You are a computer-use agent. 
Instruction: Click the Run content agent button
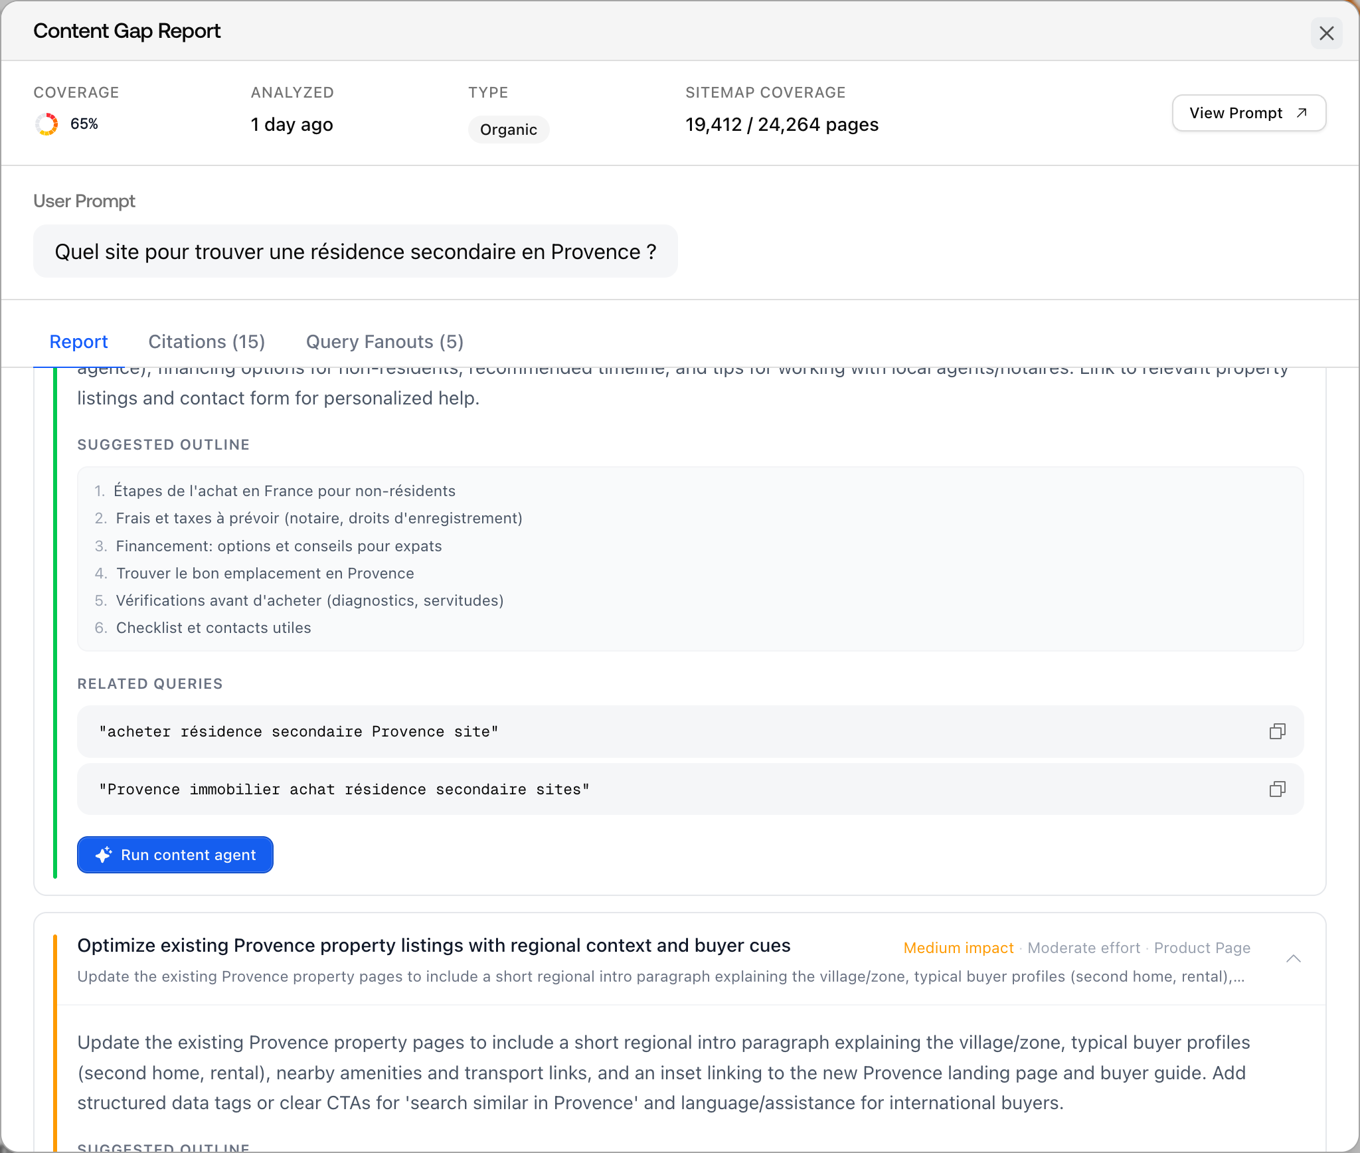(x=175, y=855)
